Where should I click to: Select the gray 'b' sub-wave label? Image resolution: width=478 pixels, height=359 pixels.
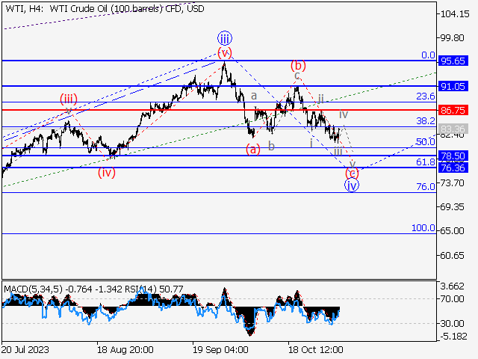coord(271,147)
